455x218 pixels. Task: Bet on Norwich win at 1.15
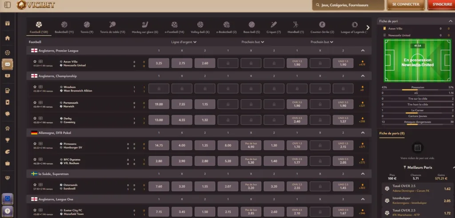coord(205,104)
